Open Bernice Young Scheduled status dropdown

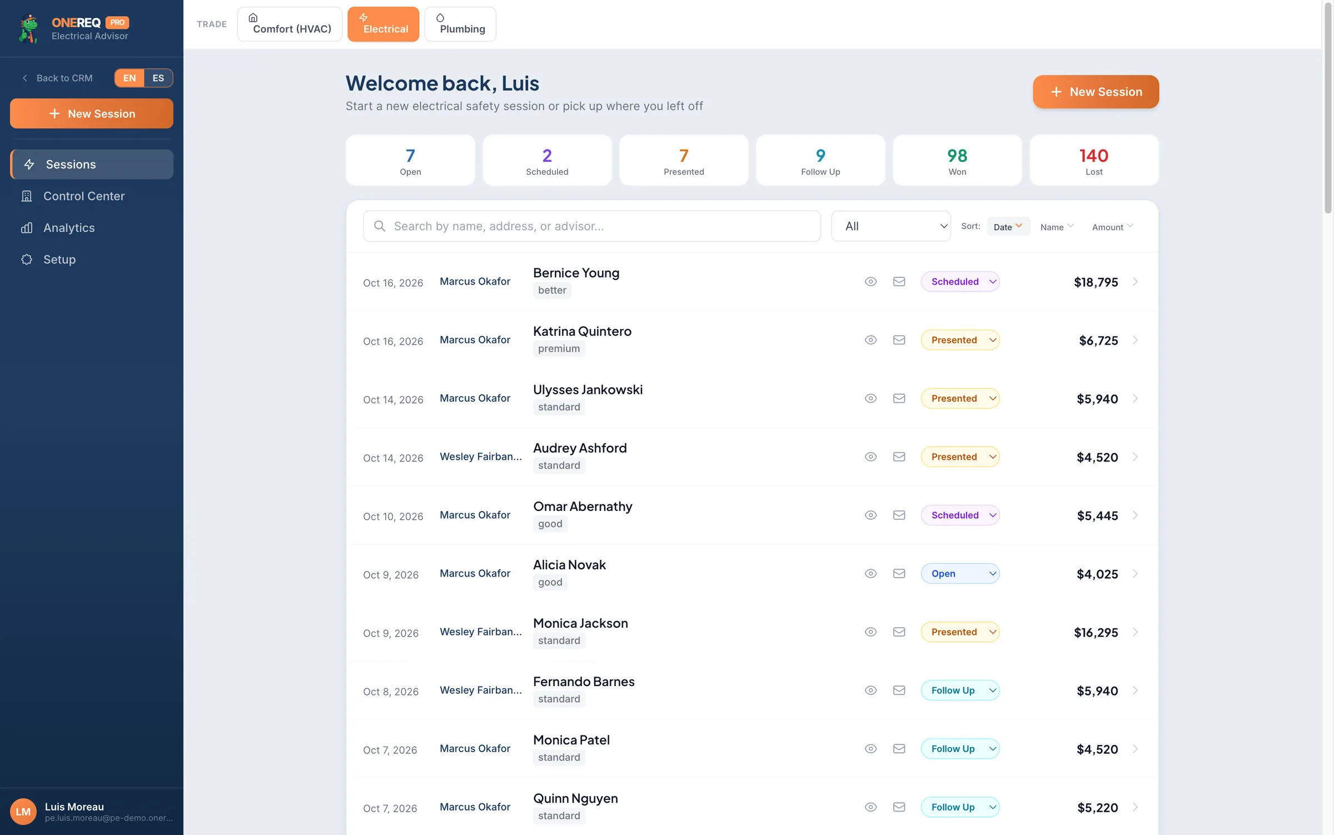[x=960, y=282]
